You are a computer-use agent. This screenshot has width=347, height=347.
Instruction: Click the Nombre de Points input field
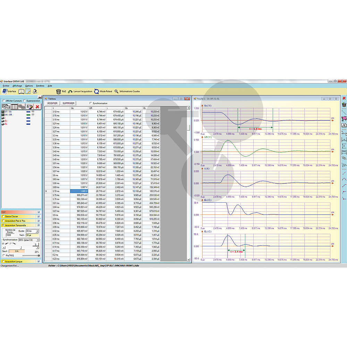coord(10,235)
